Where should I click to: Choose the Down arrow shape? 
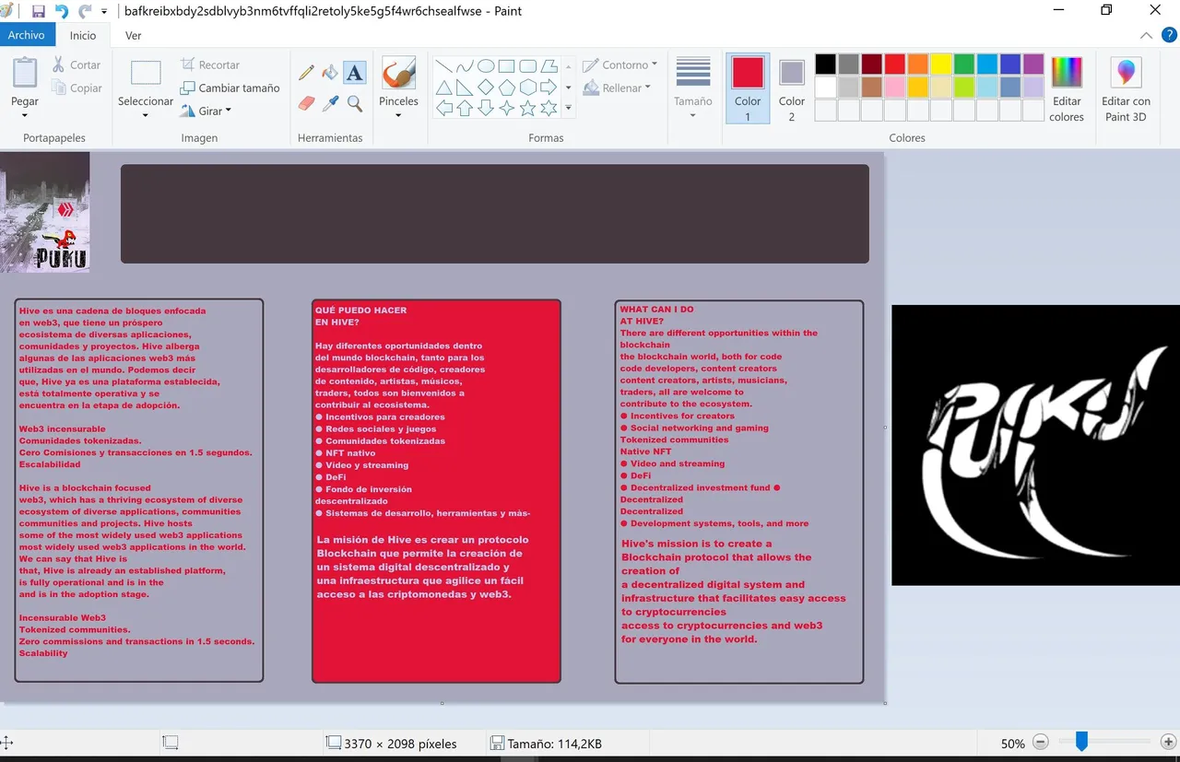(486, 109)
